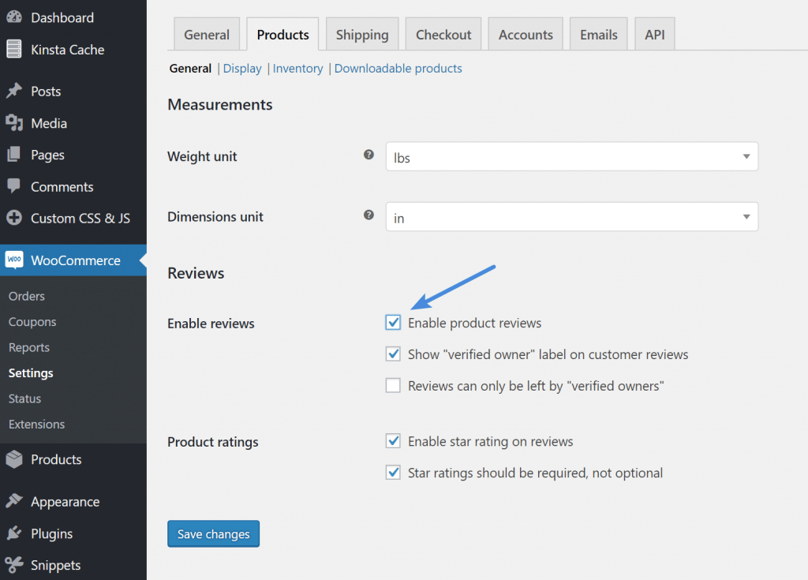Uncheck Show verified owner label on reviews
808x580 pixels.
pyautogui.click(x=393, y=354)
